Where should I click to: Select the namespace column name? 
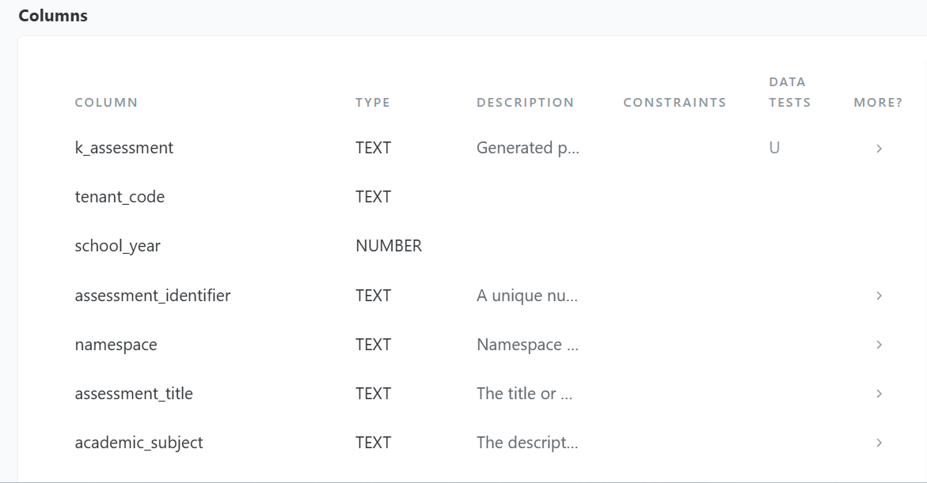[x=116, y=345]
